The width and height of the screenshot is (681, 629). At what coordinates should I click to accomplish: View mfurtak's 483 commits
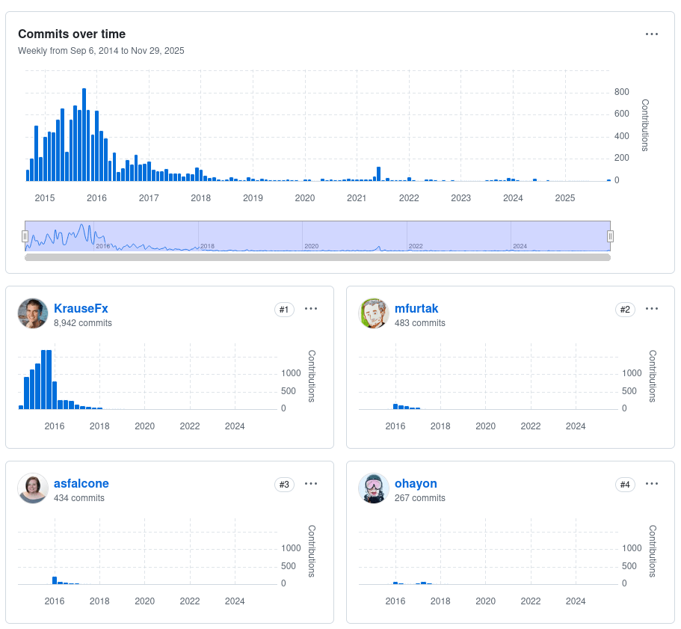(420, 323)
